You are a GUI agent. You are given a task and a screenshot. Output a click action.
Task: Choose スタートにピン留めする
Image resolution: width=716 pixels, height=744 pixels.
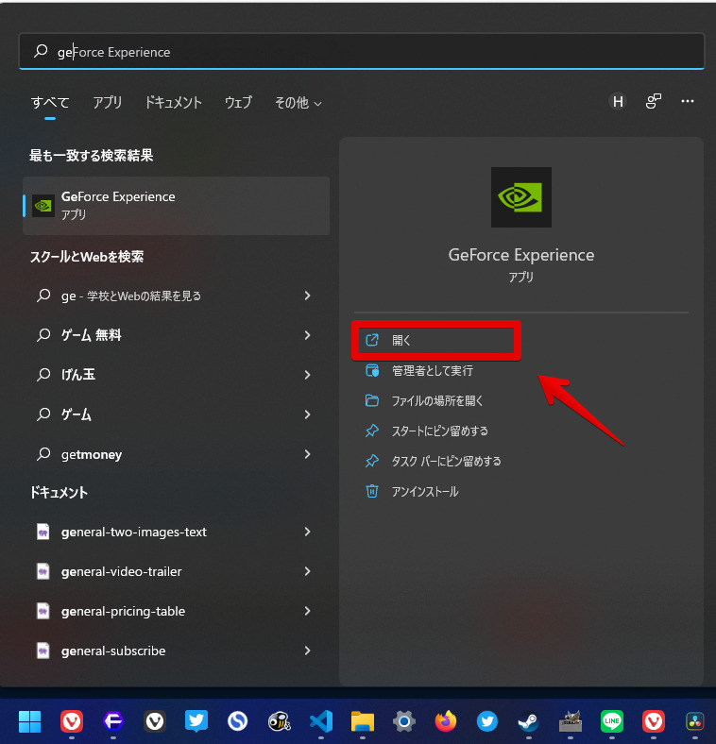tap(426, 431)
